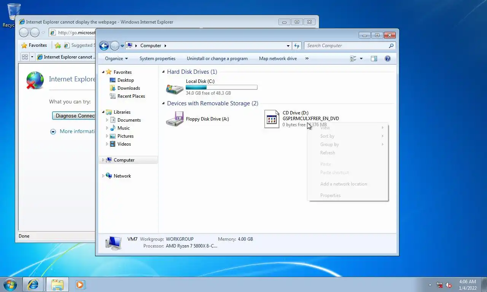The height and width of the screenshot is (292, 487).
Task: Click View in the context menu
Action: click(348, 128)
